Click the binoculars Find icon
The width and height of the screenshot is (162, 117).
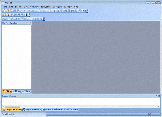tap(66, 11)
